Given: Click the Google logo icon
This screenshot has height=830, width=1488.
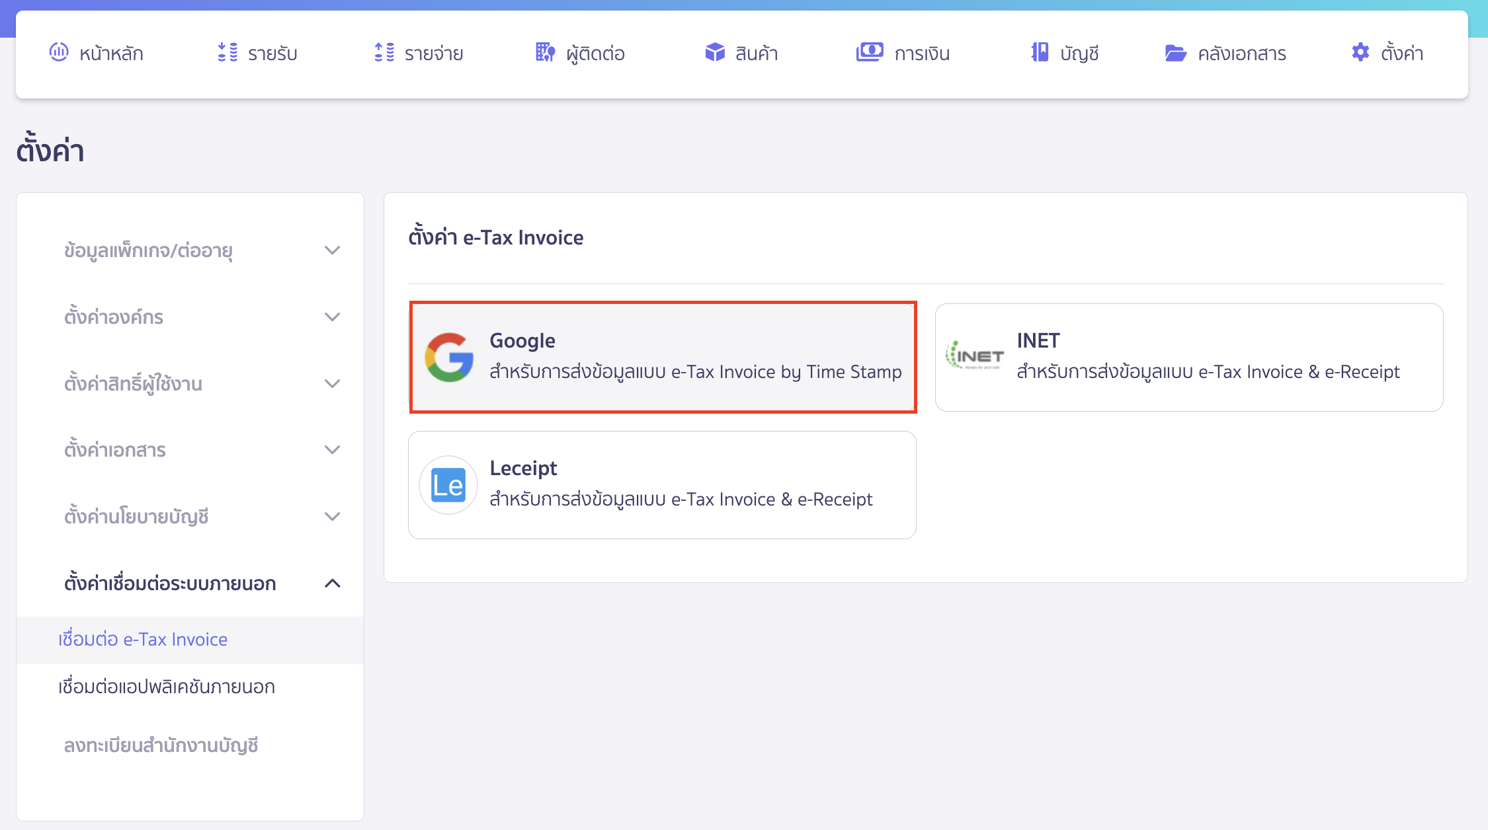Looking at the screenshot, I should tap(449, 358).
